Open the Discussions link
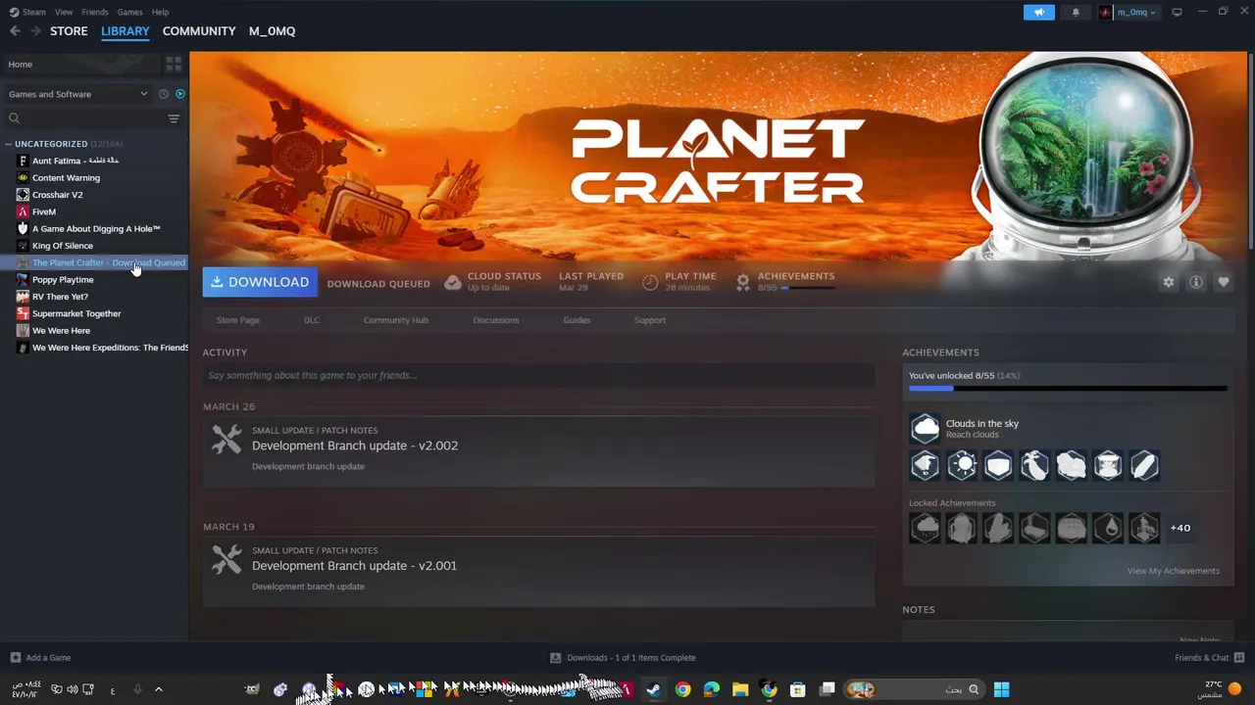 496,320
